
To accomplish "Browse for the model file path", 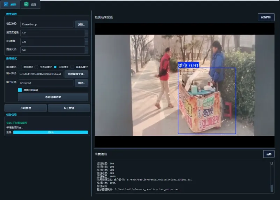I will click(x=81, y=24).
